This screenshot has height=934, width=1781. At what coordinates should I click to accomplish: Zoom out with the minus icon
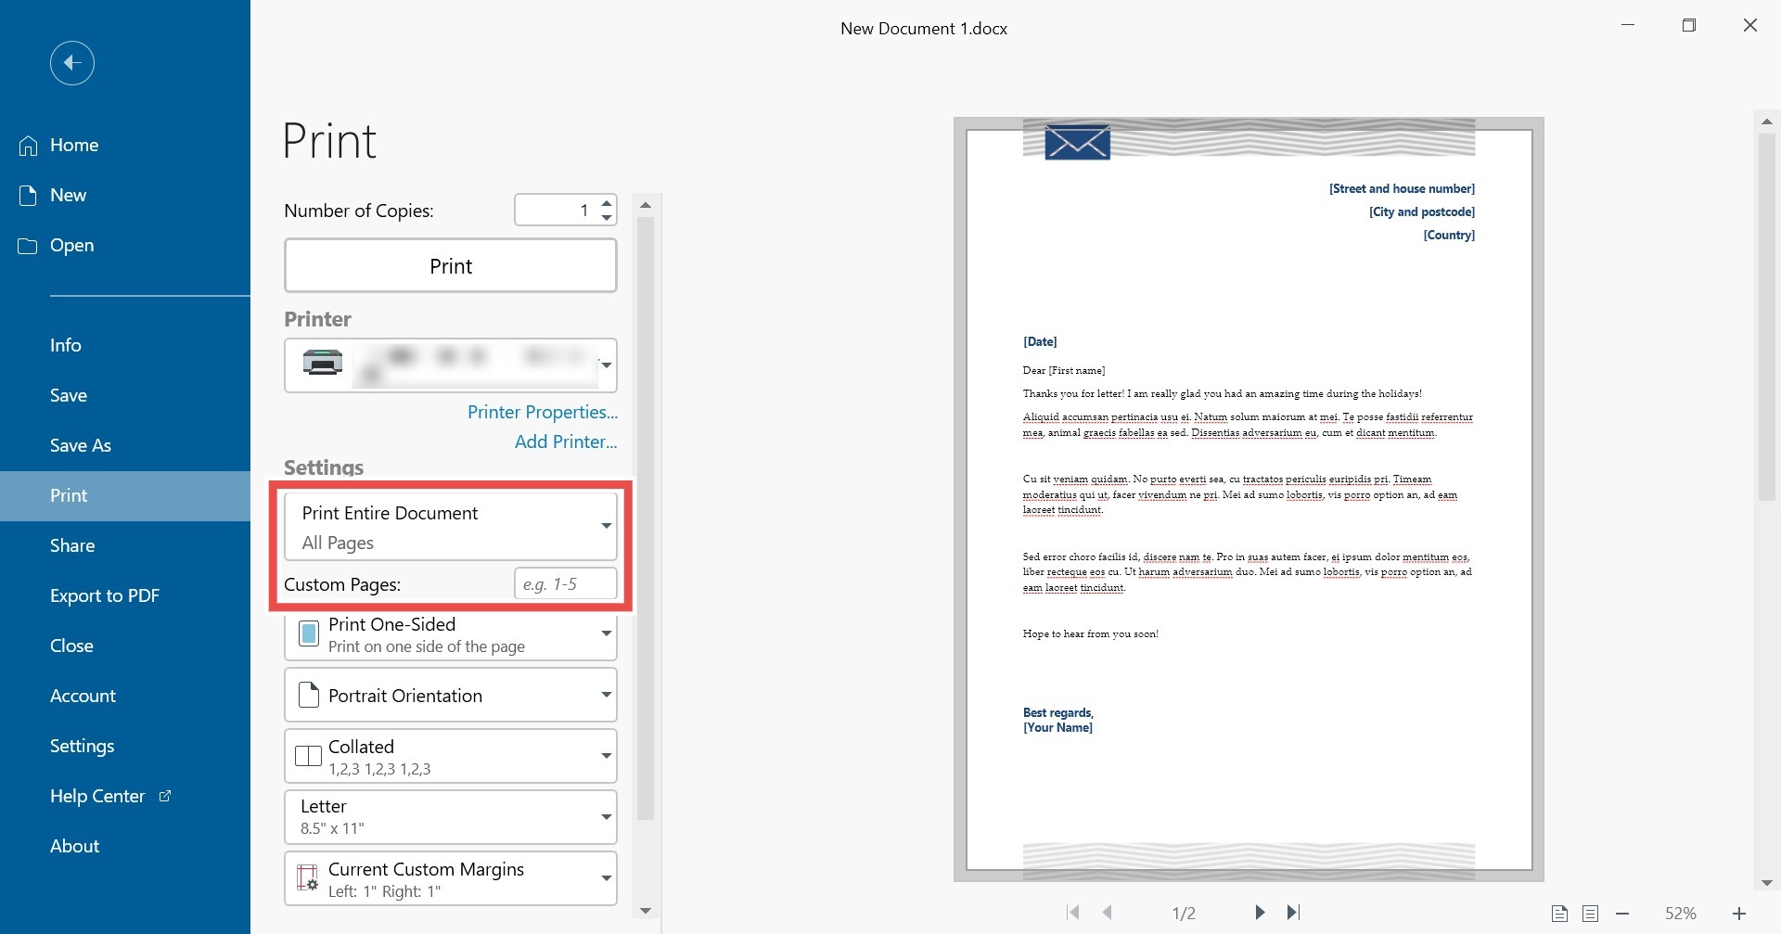coord(1622,914)
